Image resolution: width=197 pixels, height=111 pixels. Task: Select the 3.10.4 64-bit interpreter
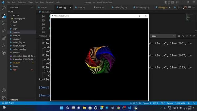point(180,103)
